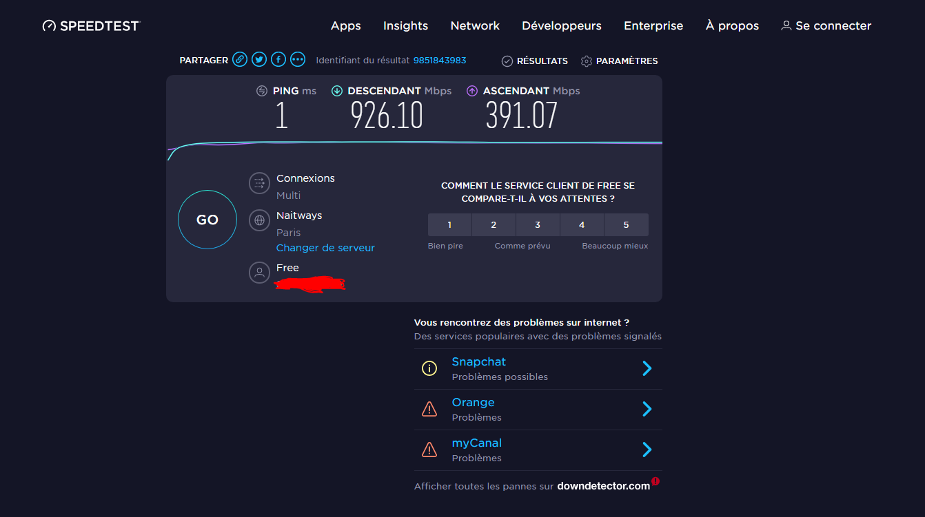Click the ping icon next to PING
Viewport: 925px width, 517px height.
pyautogui.click(x=262, y=91)
